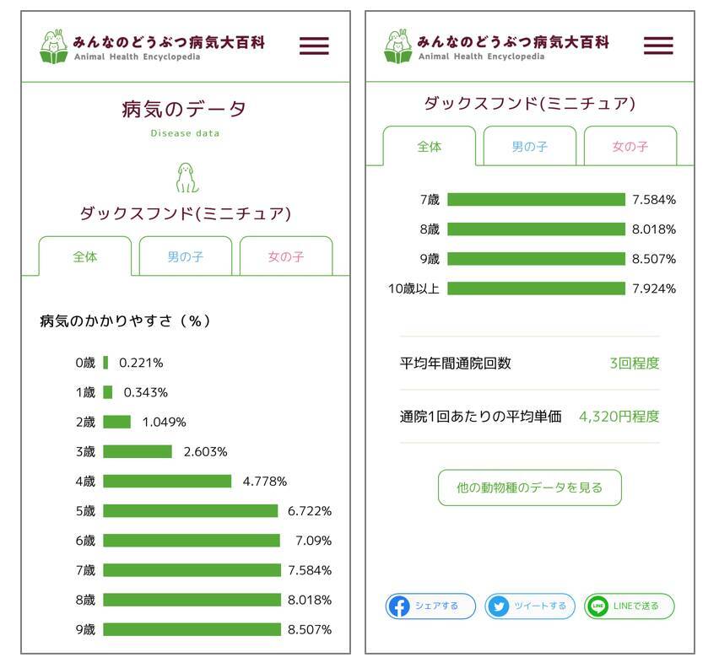Select 全体 tab in left screen

click(85, 256)
